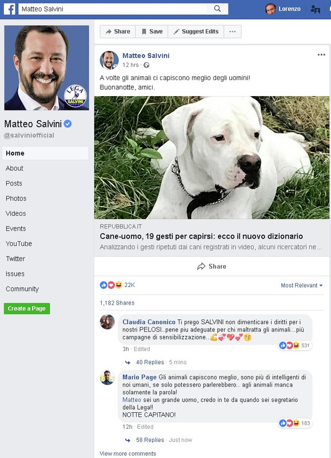Click the green Create a Page button
The width and height of the screenshot is (331, 458).
coord(27,309)
